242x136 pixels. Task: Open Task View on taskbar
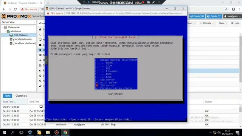[21, 132]
